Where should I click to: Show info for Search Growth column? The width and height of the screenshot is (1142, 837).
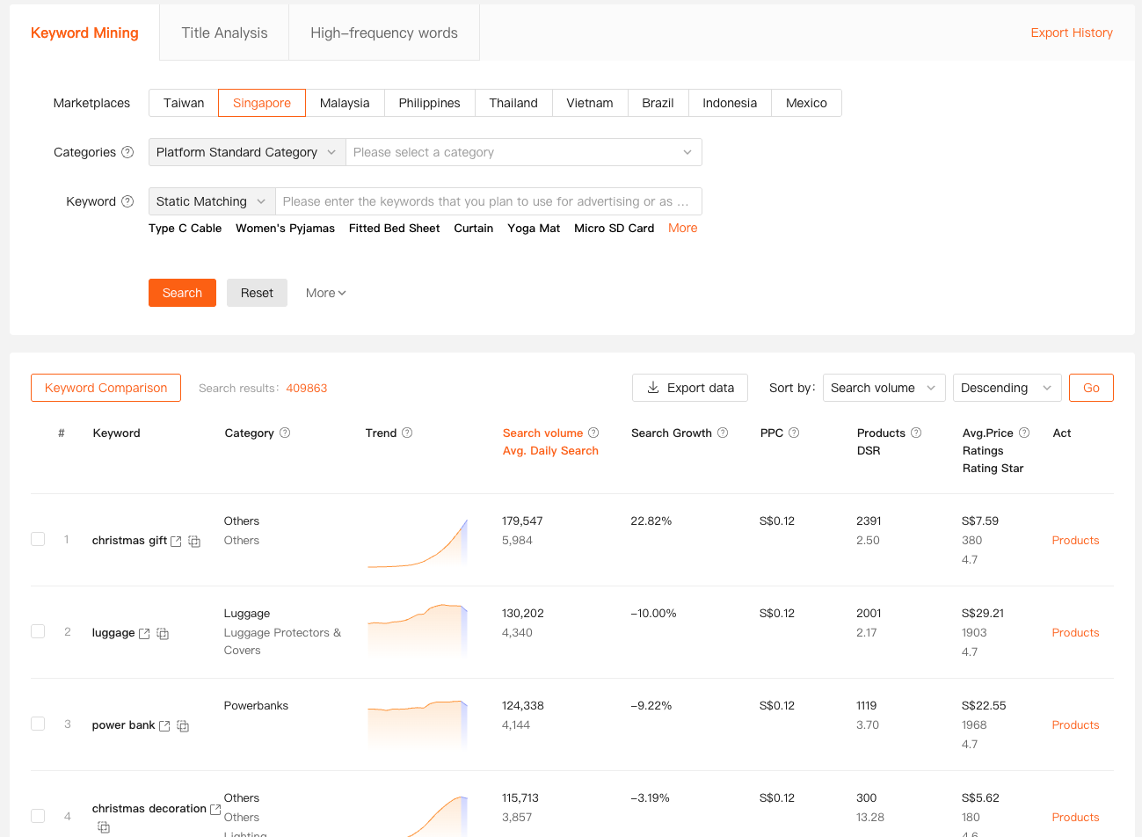pos(723,433)
